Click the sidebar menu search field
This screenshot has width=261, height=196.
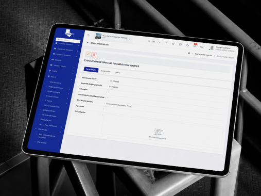(x=68, y=40)
